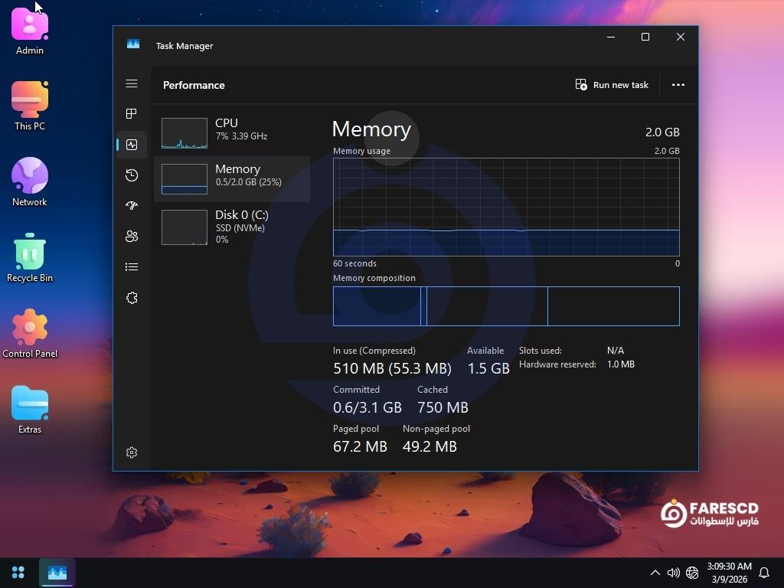784x588 pixels.
Task: Click the Memory usage graph
Action: click(505, 207)
